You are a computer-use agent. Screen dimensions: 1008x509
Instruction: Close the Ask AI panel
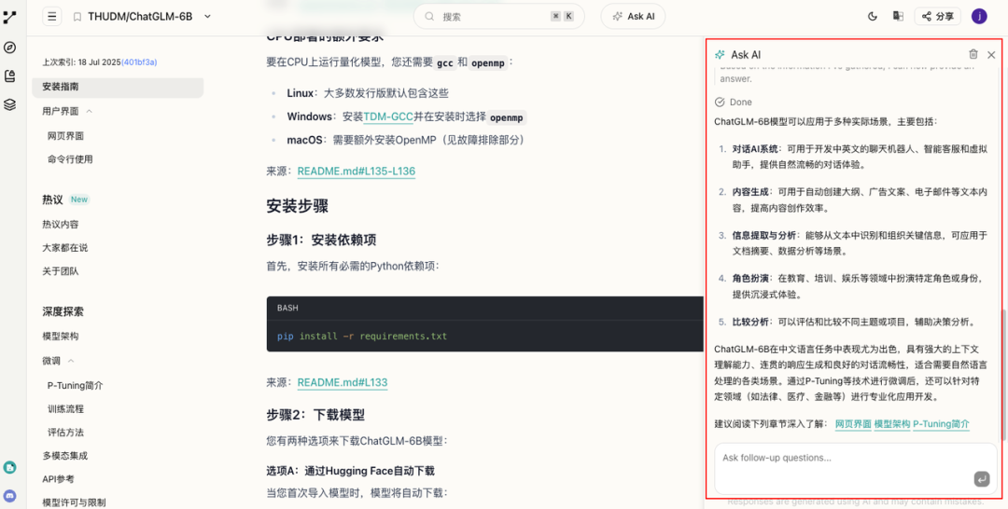(x=991, y=55)
